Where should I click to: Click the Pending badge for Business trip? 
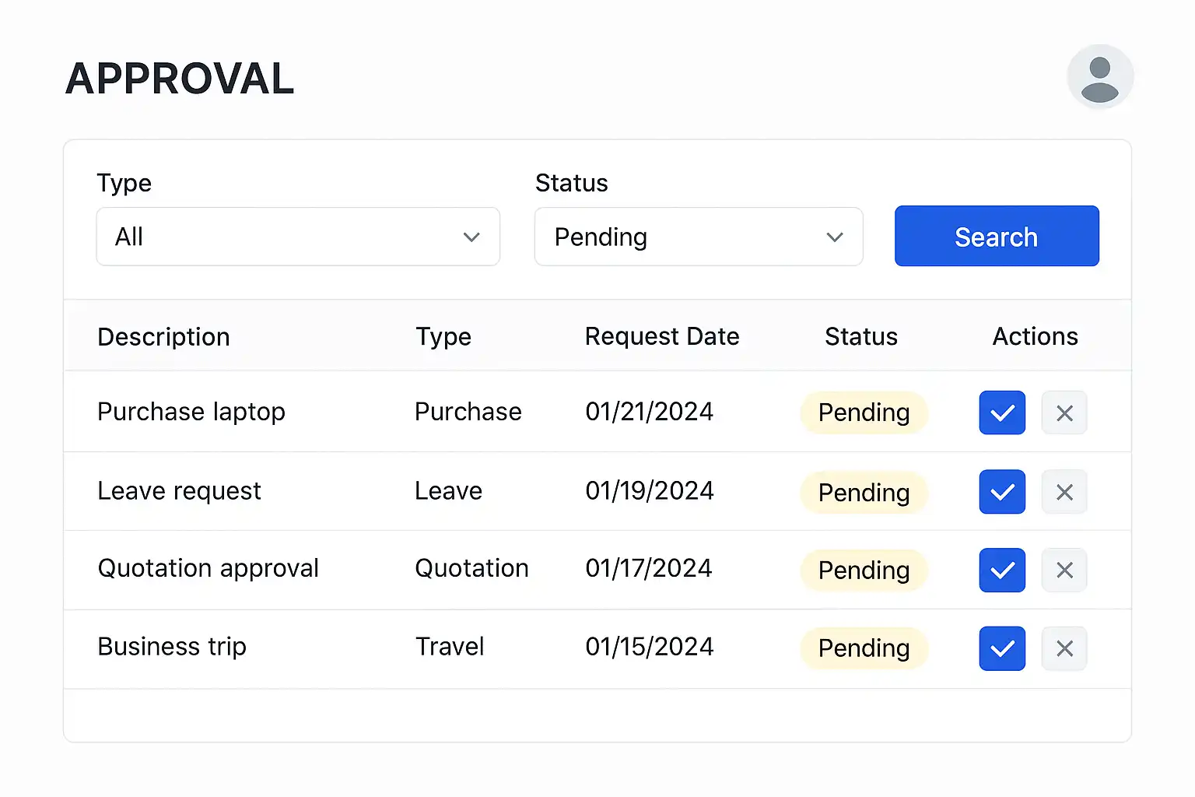(864, 648)
